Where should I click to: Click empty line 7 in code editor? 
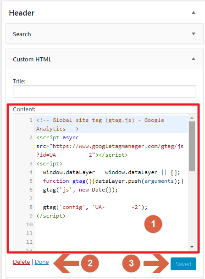coord(111,198)
